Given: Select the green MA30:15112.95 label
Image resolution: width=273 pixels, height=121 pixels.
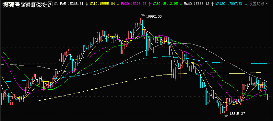Looking at the screenshot, I should 165,4.
